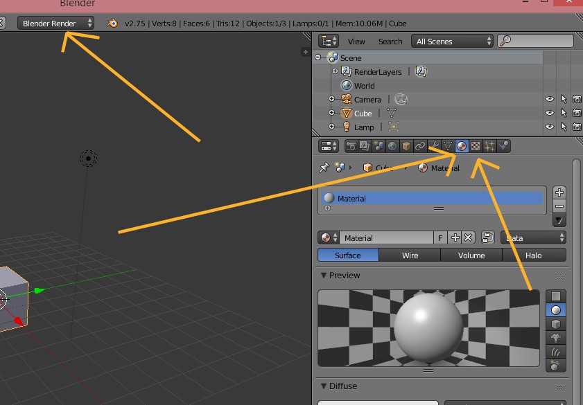Select the Surface material type

pyautogui.click(x=349, y=255)
